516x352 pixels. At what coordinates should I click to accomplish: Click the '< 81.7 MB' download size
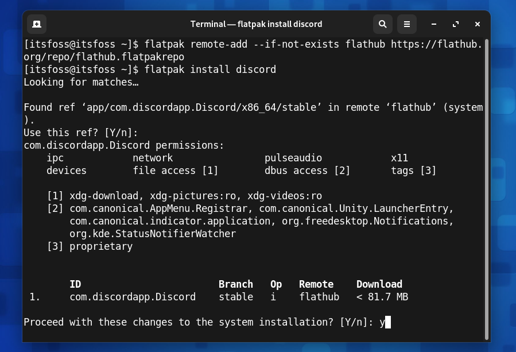(382, 297)
